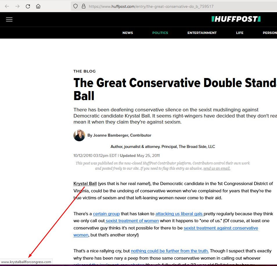
Task: Open the News section
Action: coord(128,33)
